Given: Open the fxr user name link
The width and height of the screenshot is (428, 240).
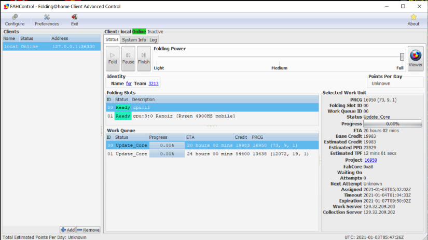Looking at the screenshot, I should 129,83.
